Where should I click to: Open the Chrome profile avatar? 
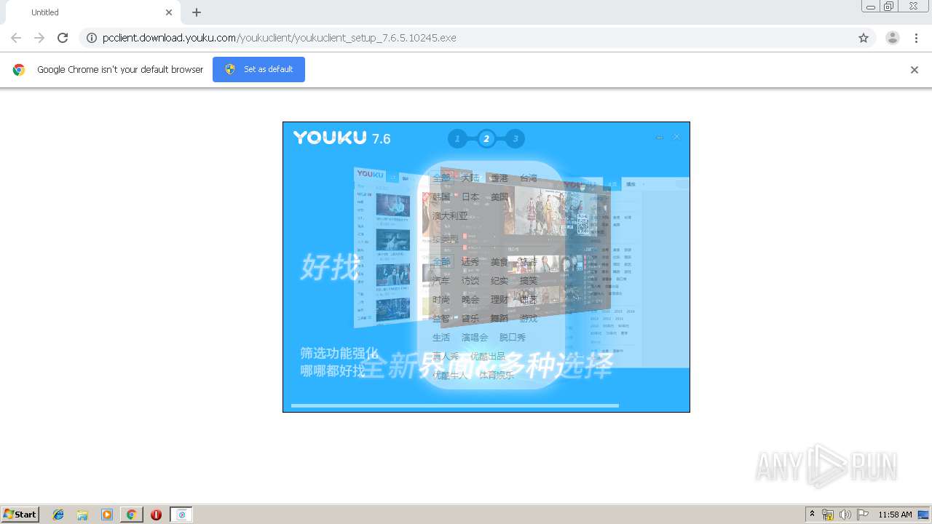point(893,38)
